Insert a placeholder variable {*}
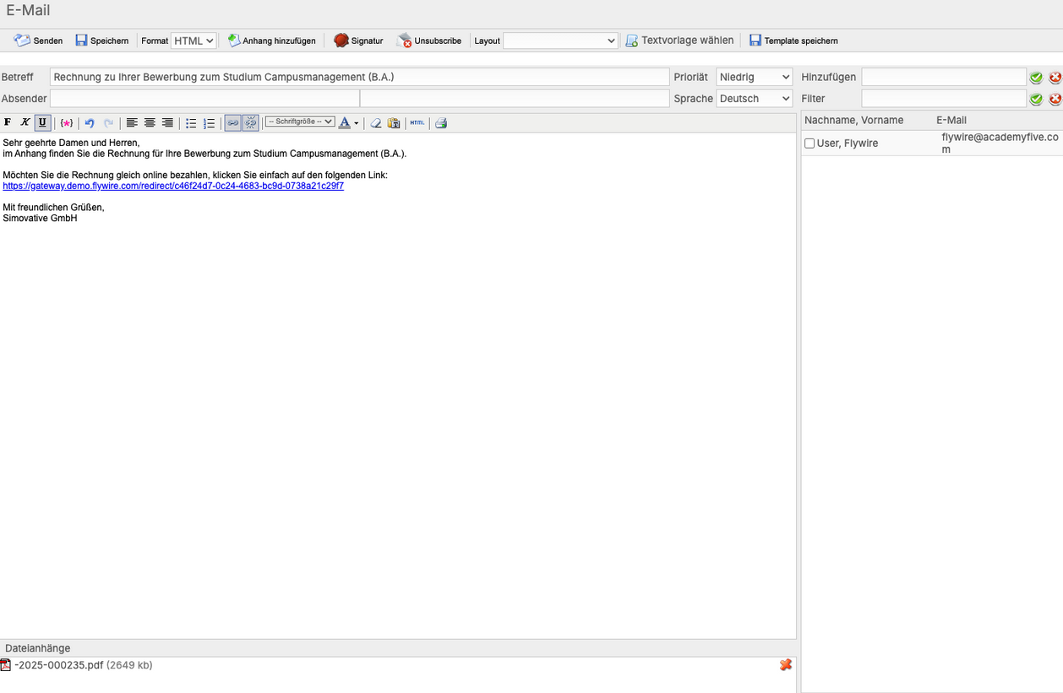1063x693 pixels. [x=67, y=123]
